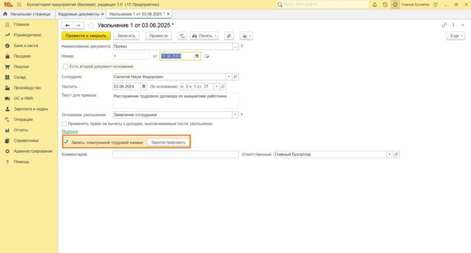Click the Провести и закрыть button
The width and height of the screenshot is (471, 253).
tap(86, 36)
